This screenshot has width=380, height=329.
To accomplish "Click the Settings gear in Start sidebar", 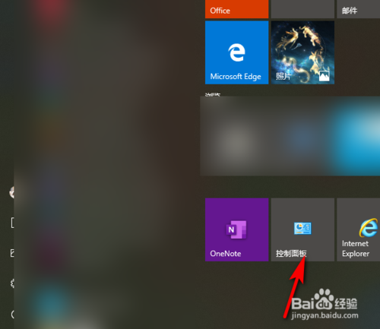I will 12,283.
